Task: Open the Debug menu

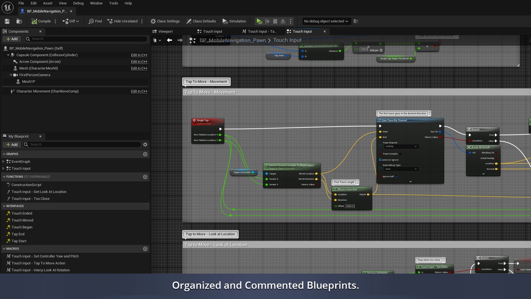Action: click(x=78, y=3)
